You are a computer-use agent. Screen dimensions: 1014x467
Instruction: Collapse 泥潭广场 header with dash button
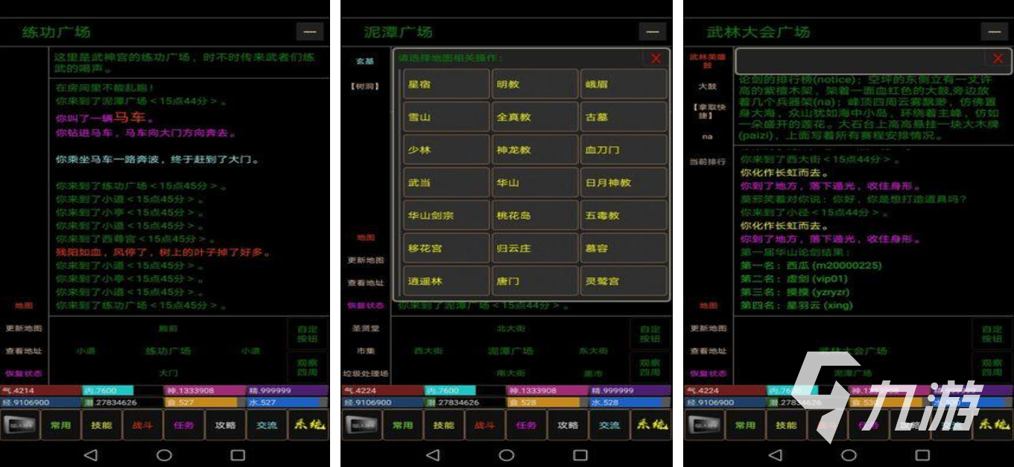click(652, 31)
